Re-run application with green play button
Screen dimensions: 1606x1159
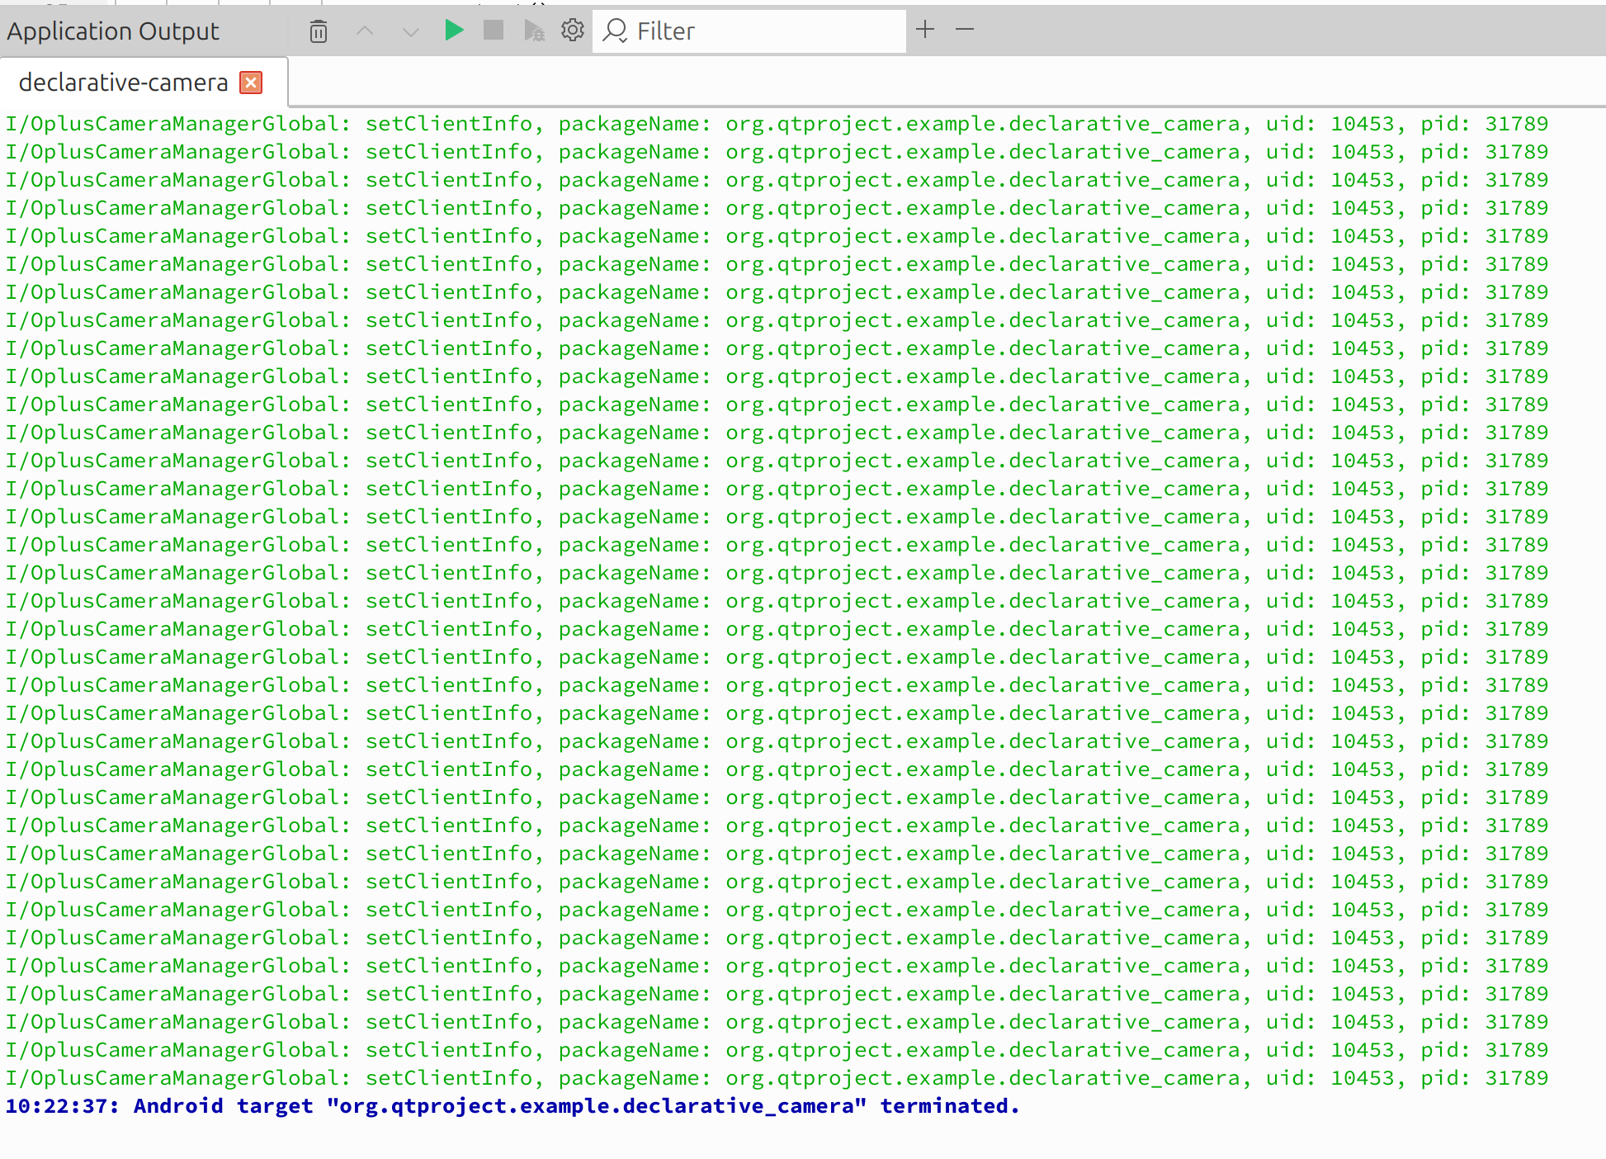click(x=453, y=31)
